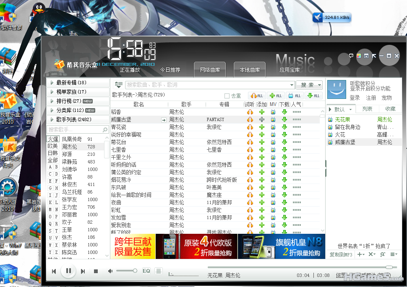Select the 日韩 artist filter
The height and width of the screenshot is (287, 407).
pyautogui.click(x=53, y=153)
